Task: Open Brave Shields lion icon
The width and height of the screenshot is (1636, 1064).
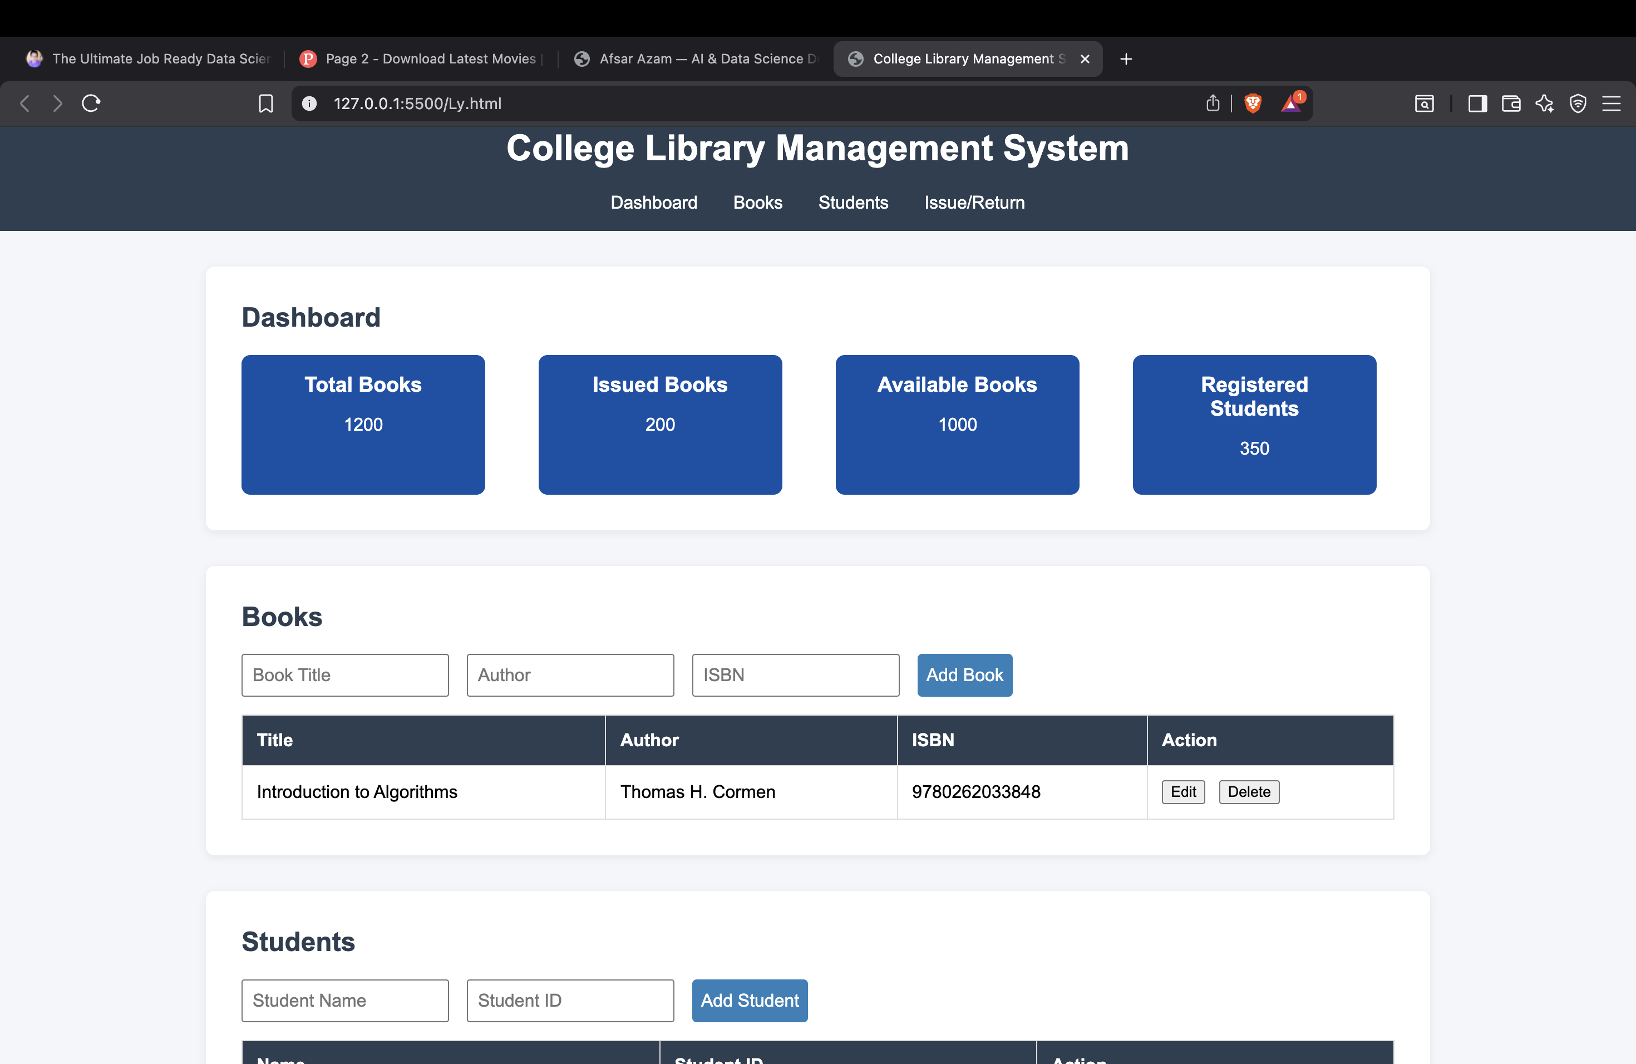Action: [1253, 103]
